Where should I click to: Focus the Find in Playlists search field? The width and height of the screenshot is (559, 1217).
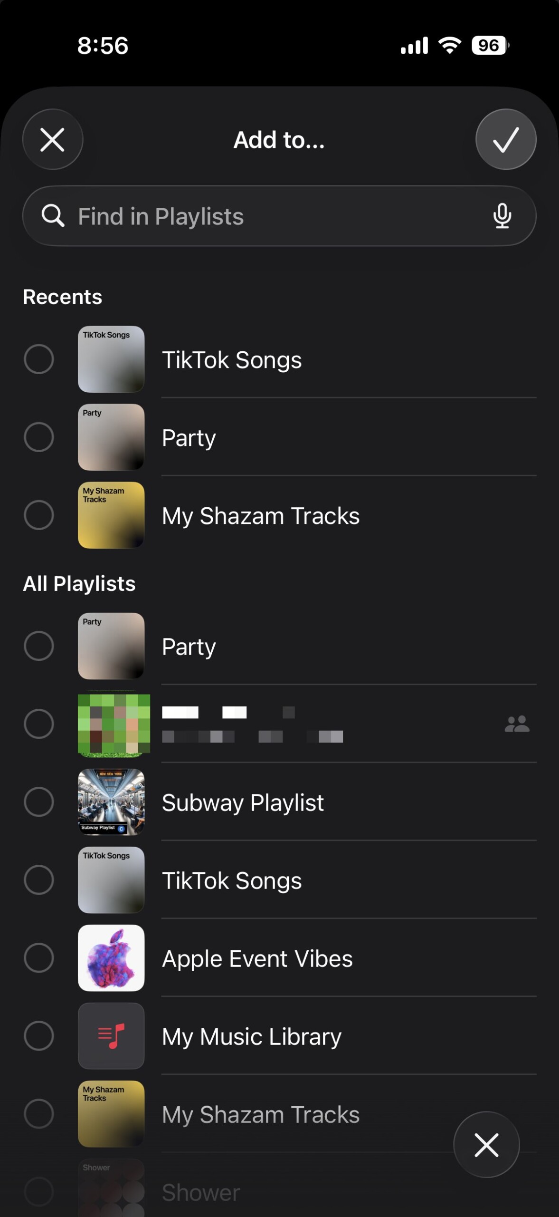275,216
